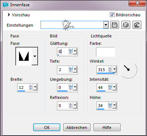Click the Winkel angle dial

click(128, 70)
